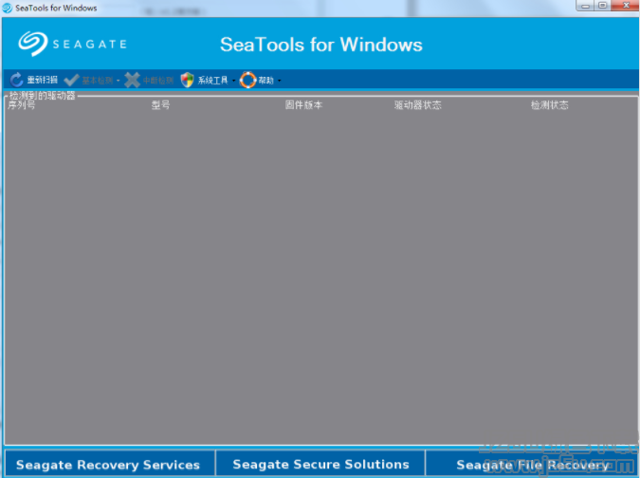The image size is (640, 478).
Task: Open Seagate Secure Solutions link
Action: point(320,464)
